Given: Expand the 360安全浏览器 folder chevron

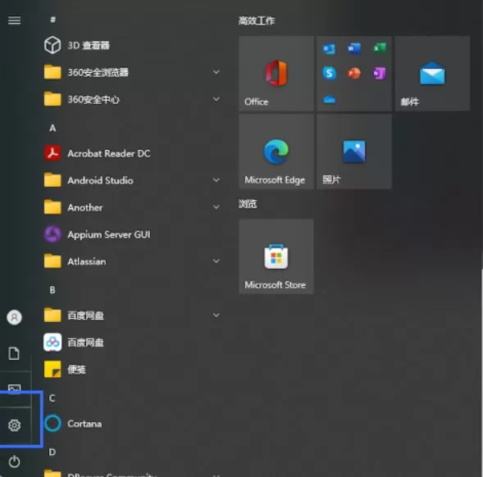Looking at the screenshot, I should coord(216,72).
